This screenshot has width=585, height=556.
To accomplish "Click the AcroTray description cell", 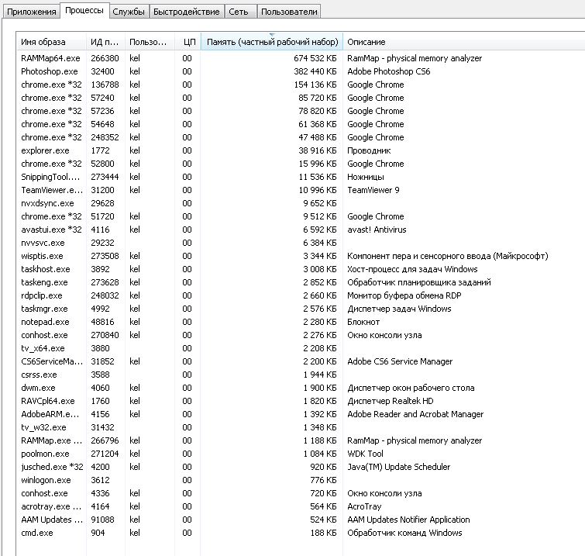I will (x=364, y=506).
